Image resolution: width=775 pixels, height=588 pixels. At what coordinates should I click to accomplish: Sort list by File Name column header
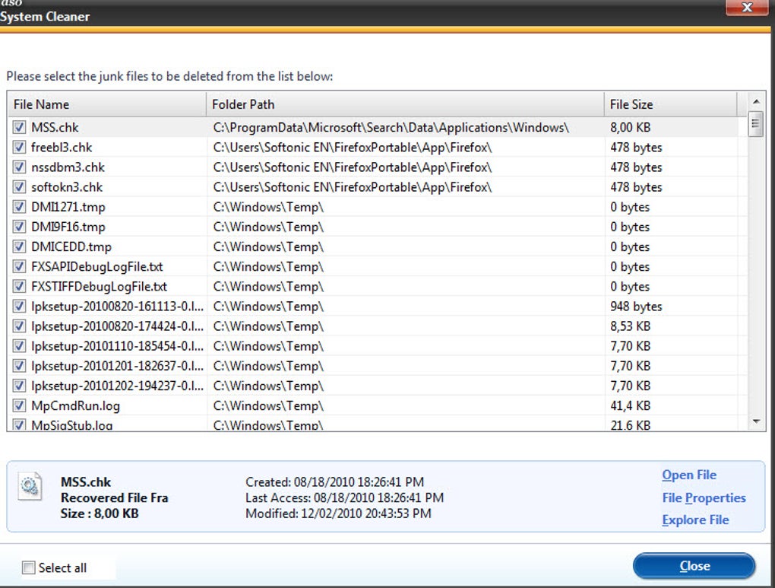pyautogui.click(x=107, y=104)
